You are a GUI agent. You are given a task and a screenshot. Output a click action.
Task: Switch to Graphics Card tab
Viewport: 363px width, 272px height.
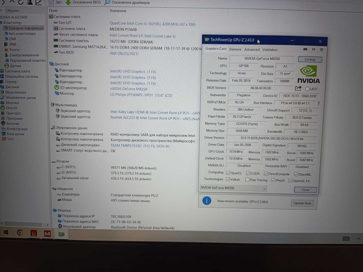(x=216, y=49)
